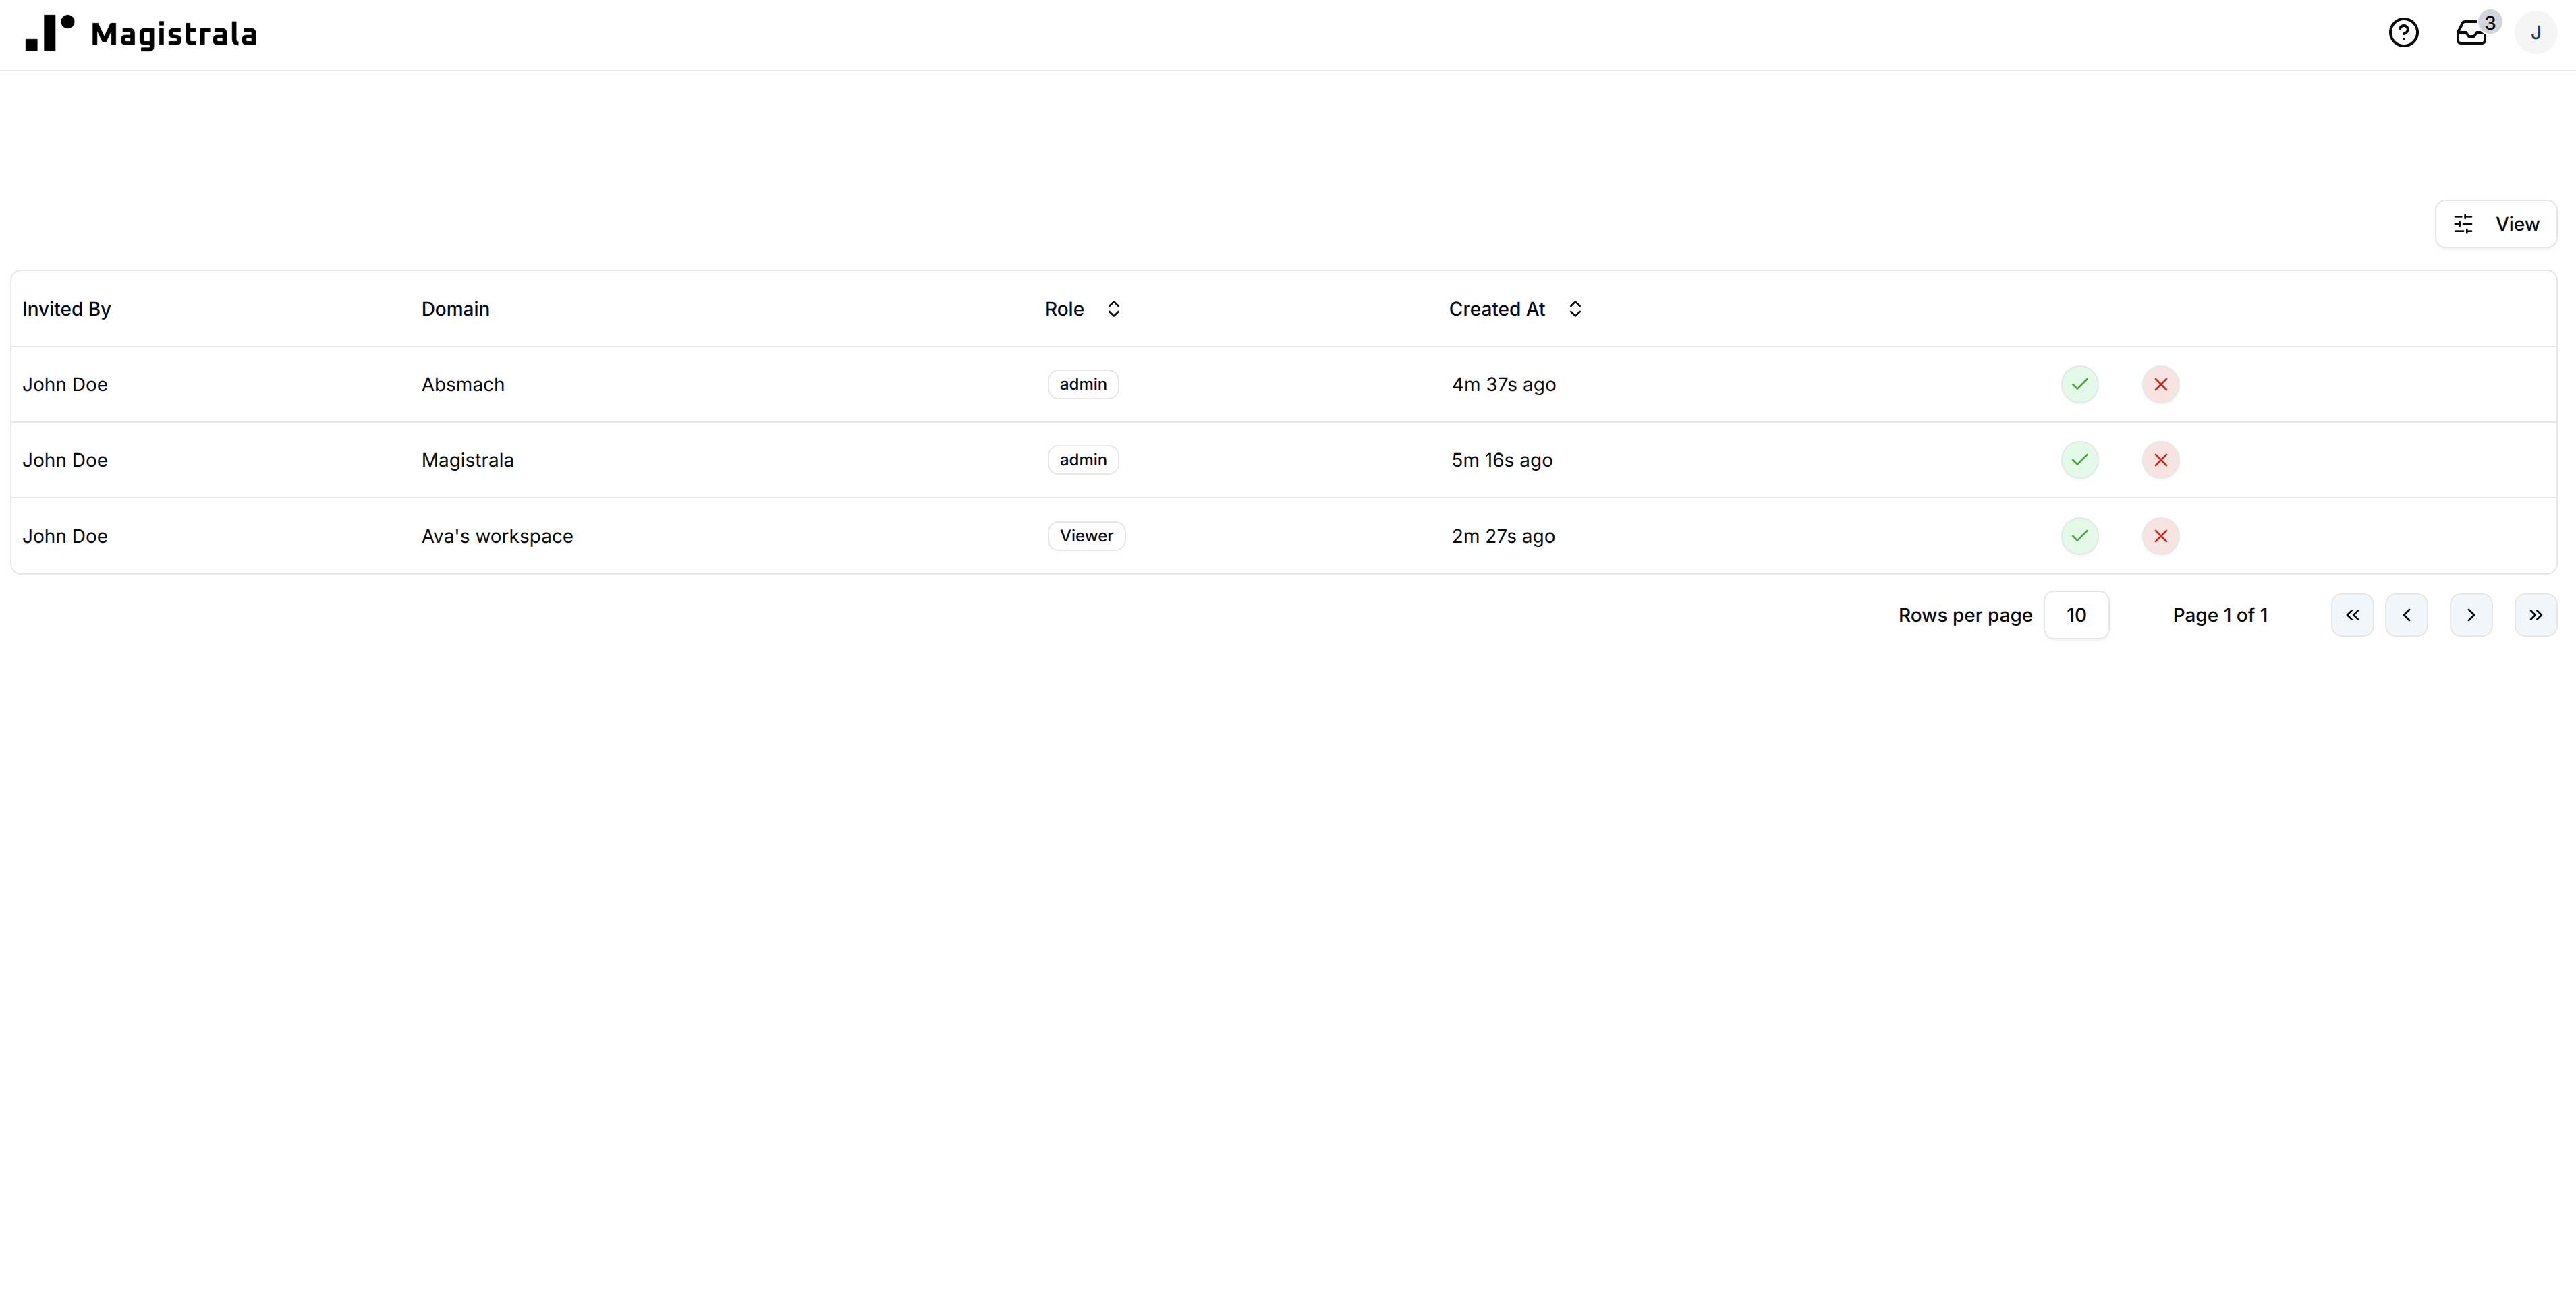Go to the next page
The height and width of the screenshot is (1290, 2576).
(2470, 614)
